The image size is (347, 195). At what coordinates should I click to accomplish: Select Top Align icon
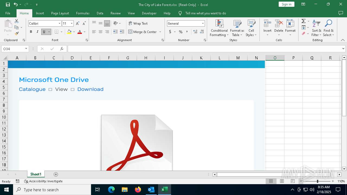click(x=94, y=23)
